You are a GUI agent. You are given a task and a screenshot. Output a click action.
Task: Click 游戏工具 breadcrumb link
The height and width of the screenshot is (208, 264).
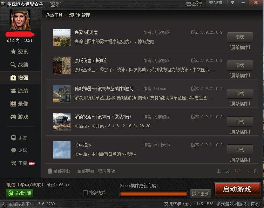pyautogui.click(x=54, y=15)
